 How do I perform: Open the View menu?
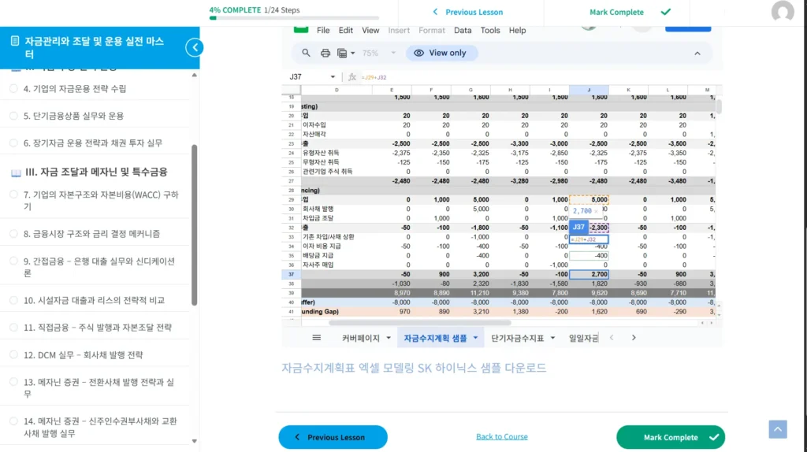pos(370,31)
